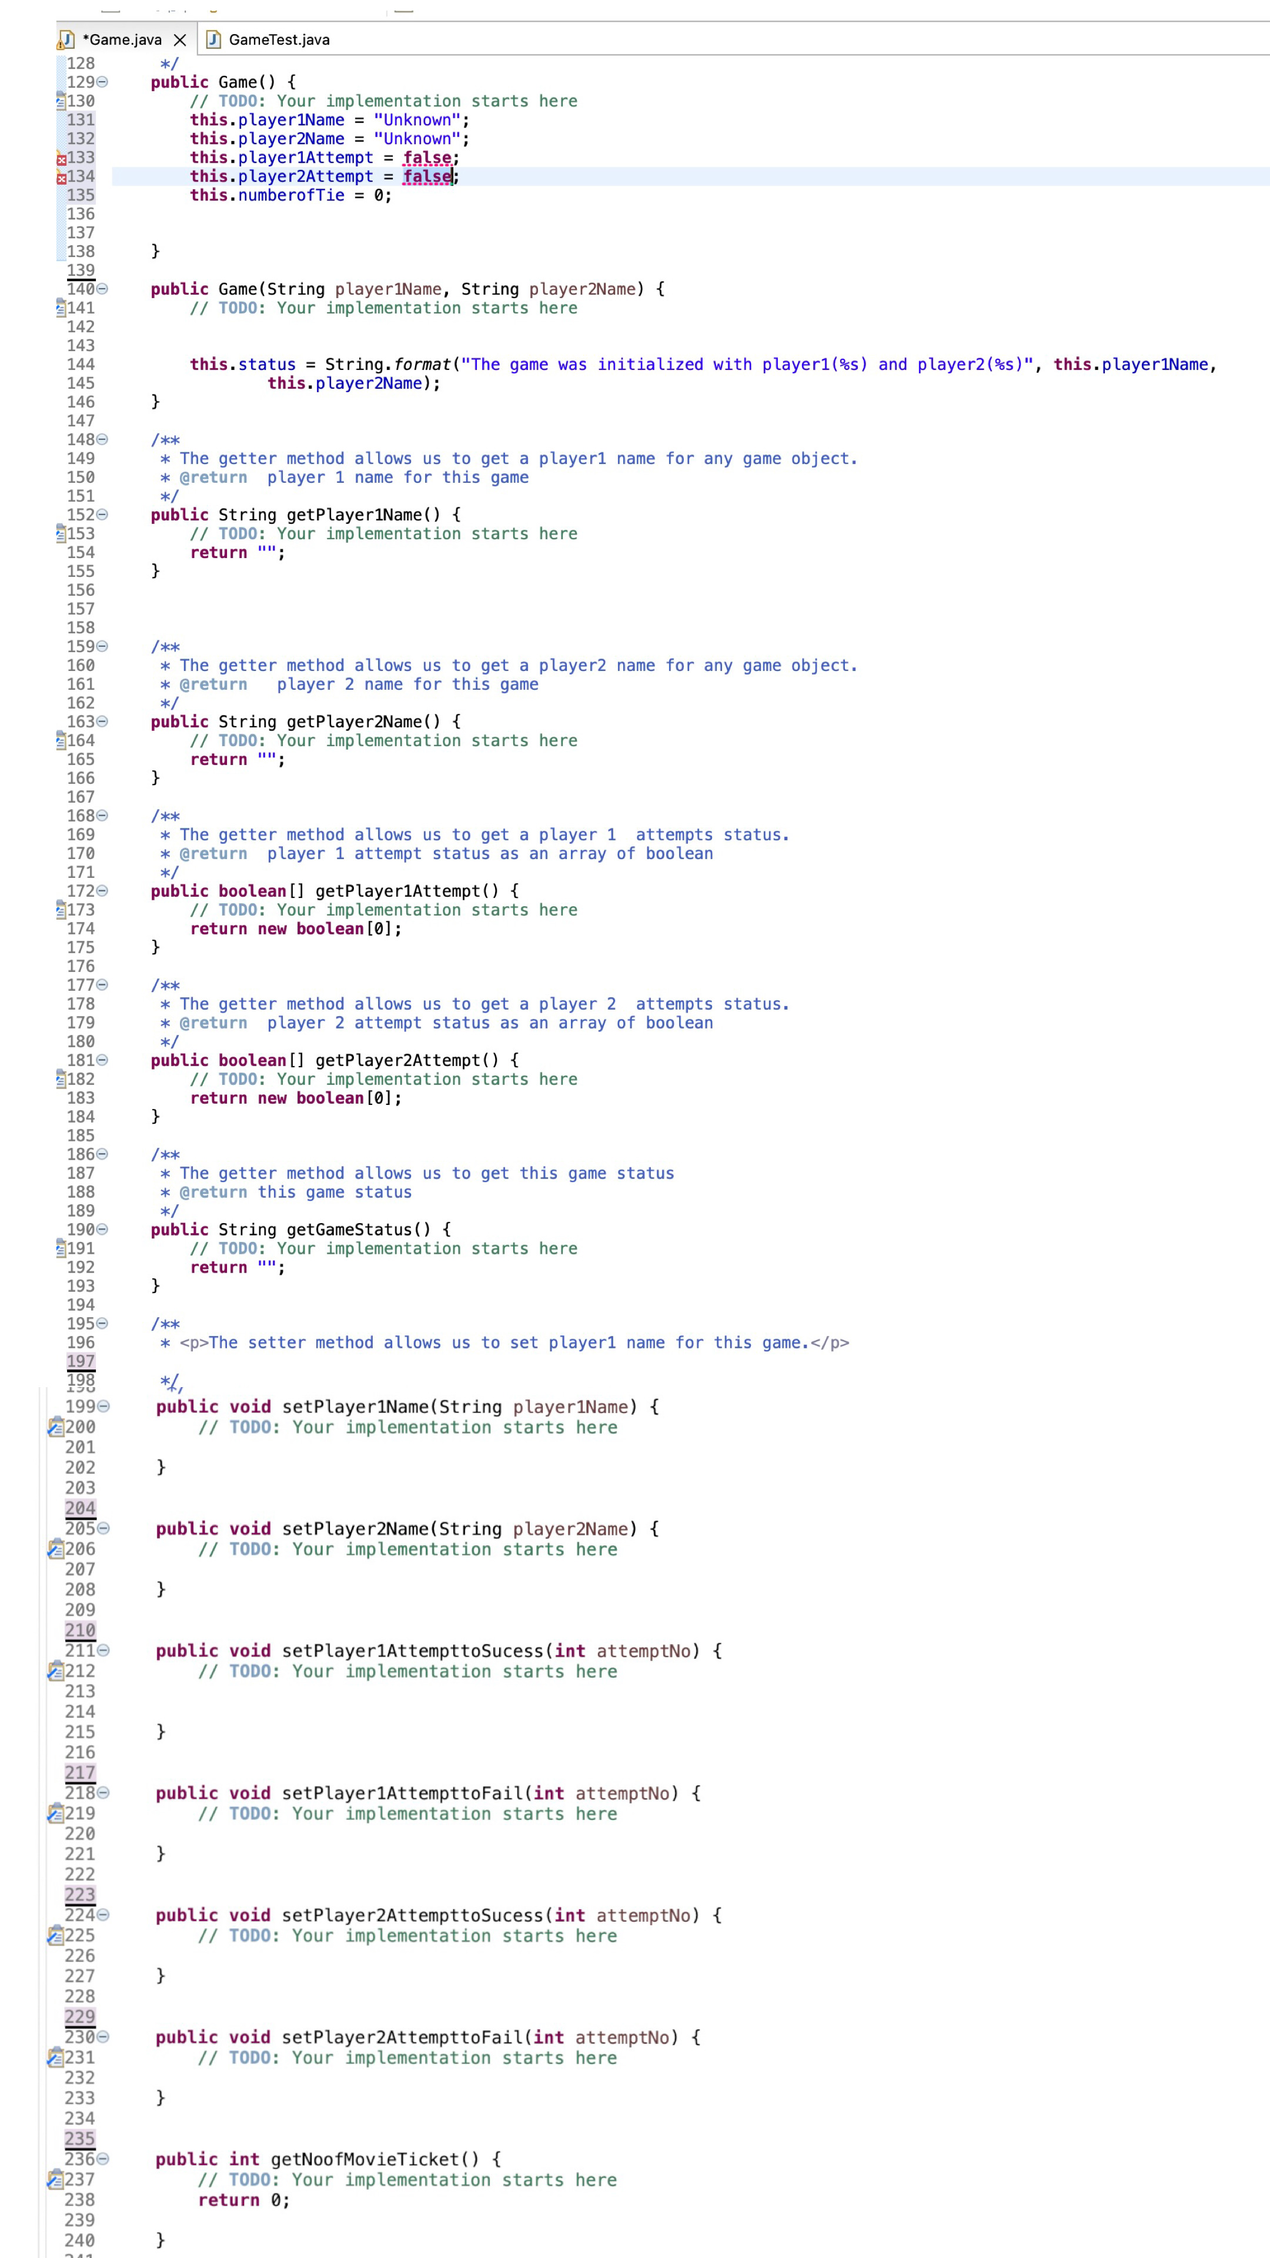Click the task marker on line 173
This screenshot has width=1270, height=2258.
61,910
